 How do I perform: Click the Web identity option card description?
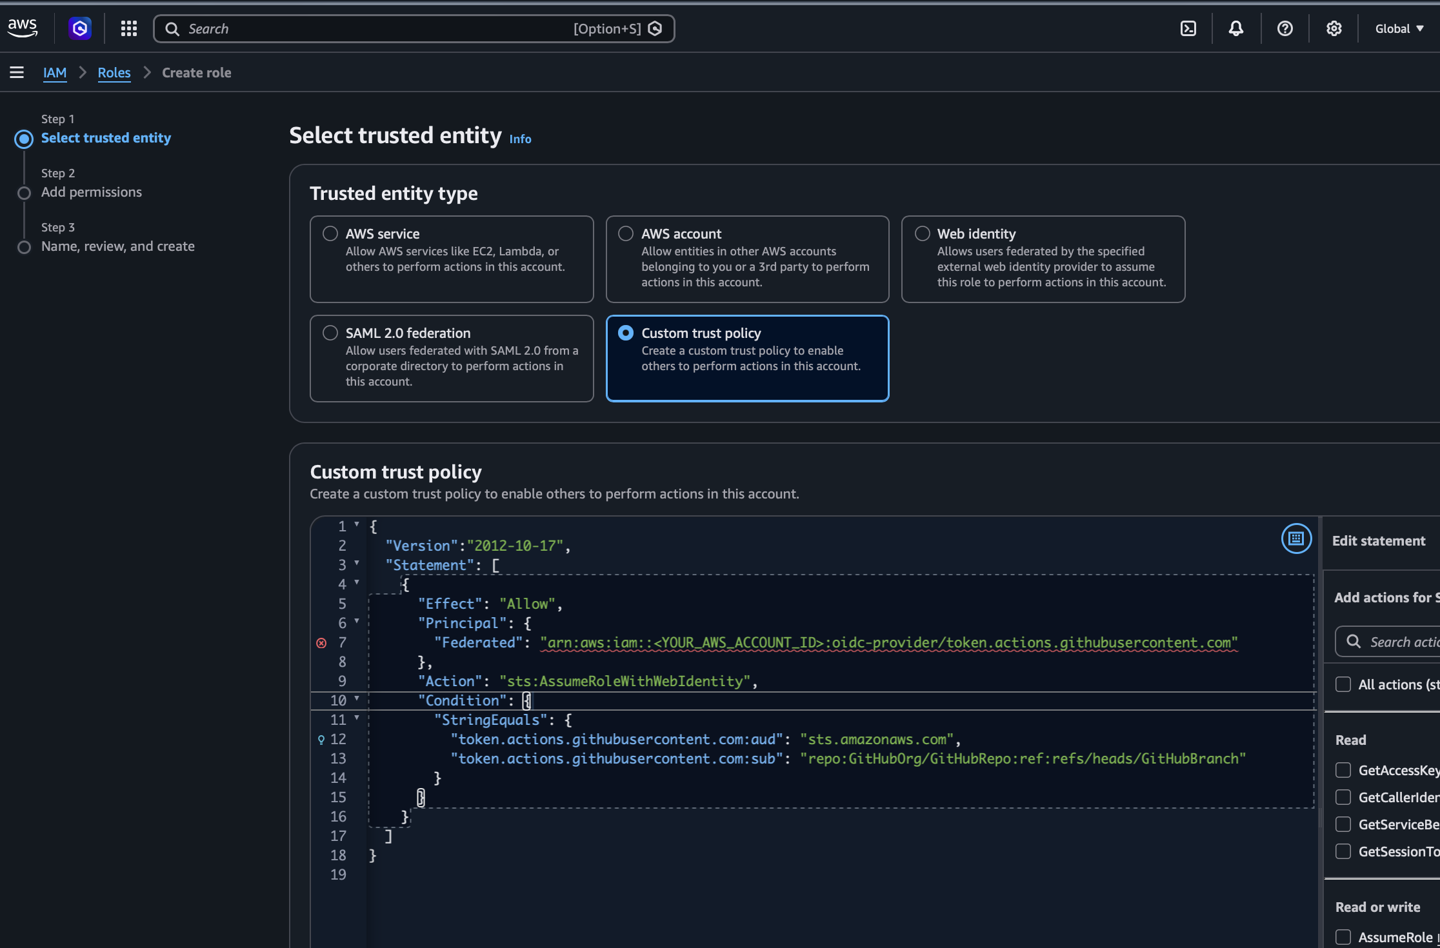tap(1052, 267)
